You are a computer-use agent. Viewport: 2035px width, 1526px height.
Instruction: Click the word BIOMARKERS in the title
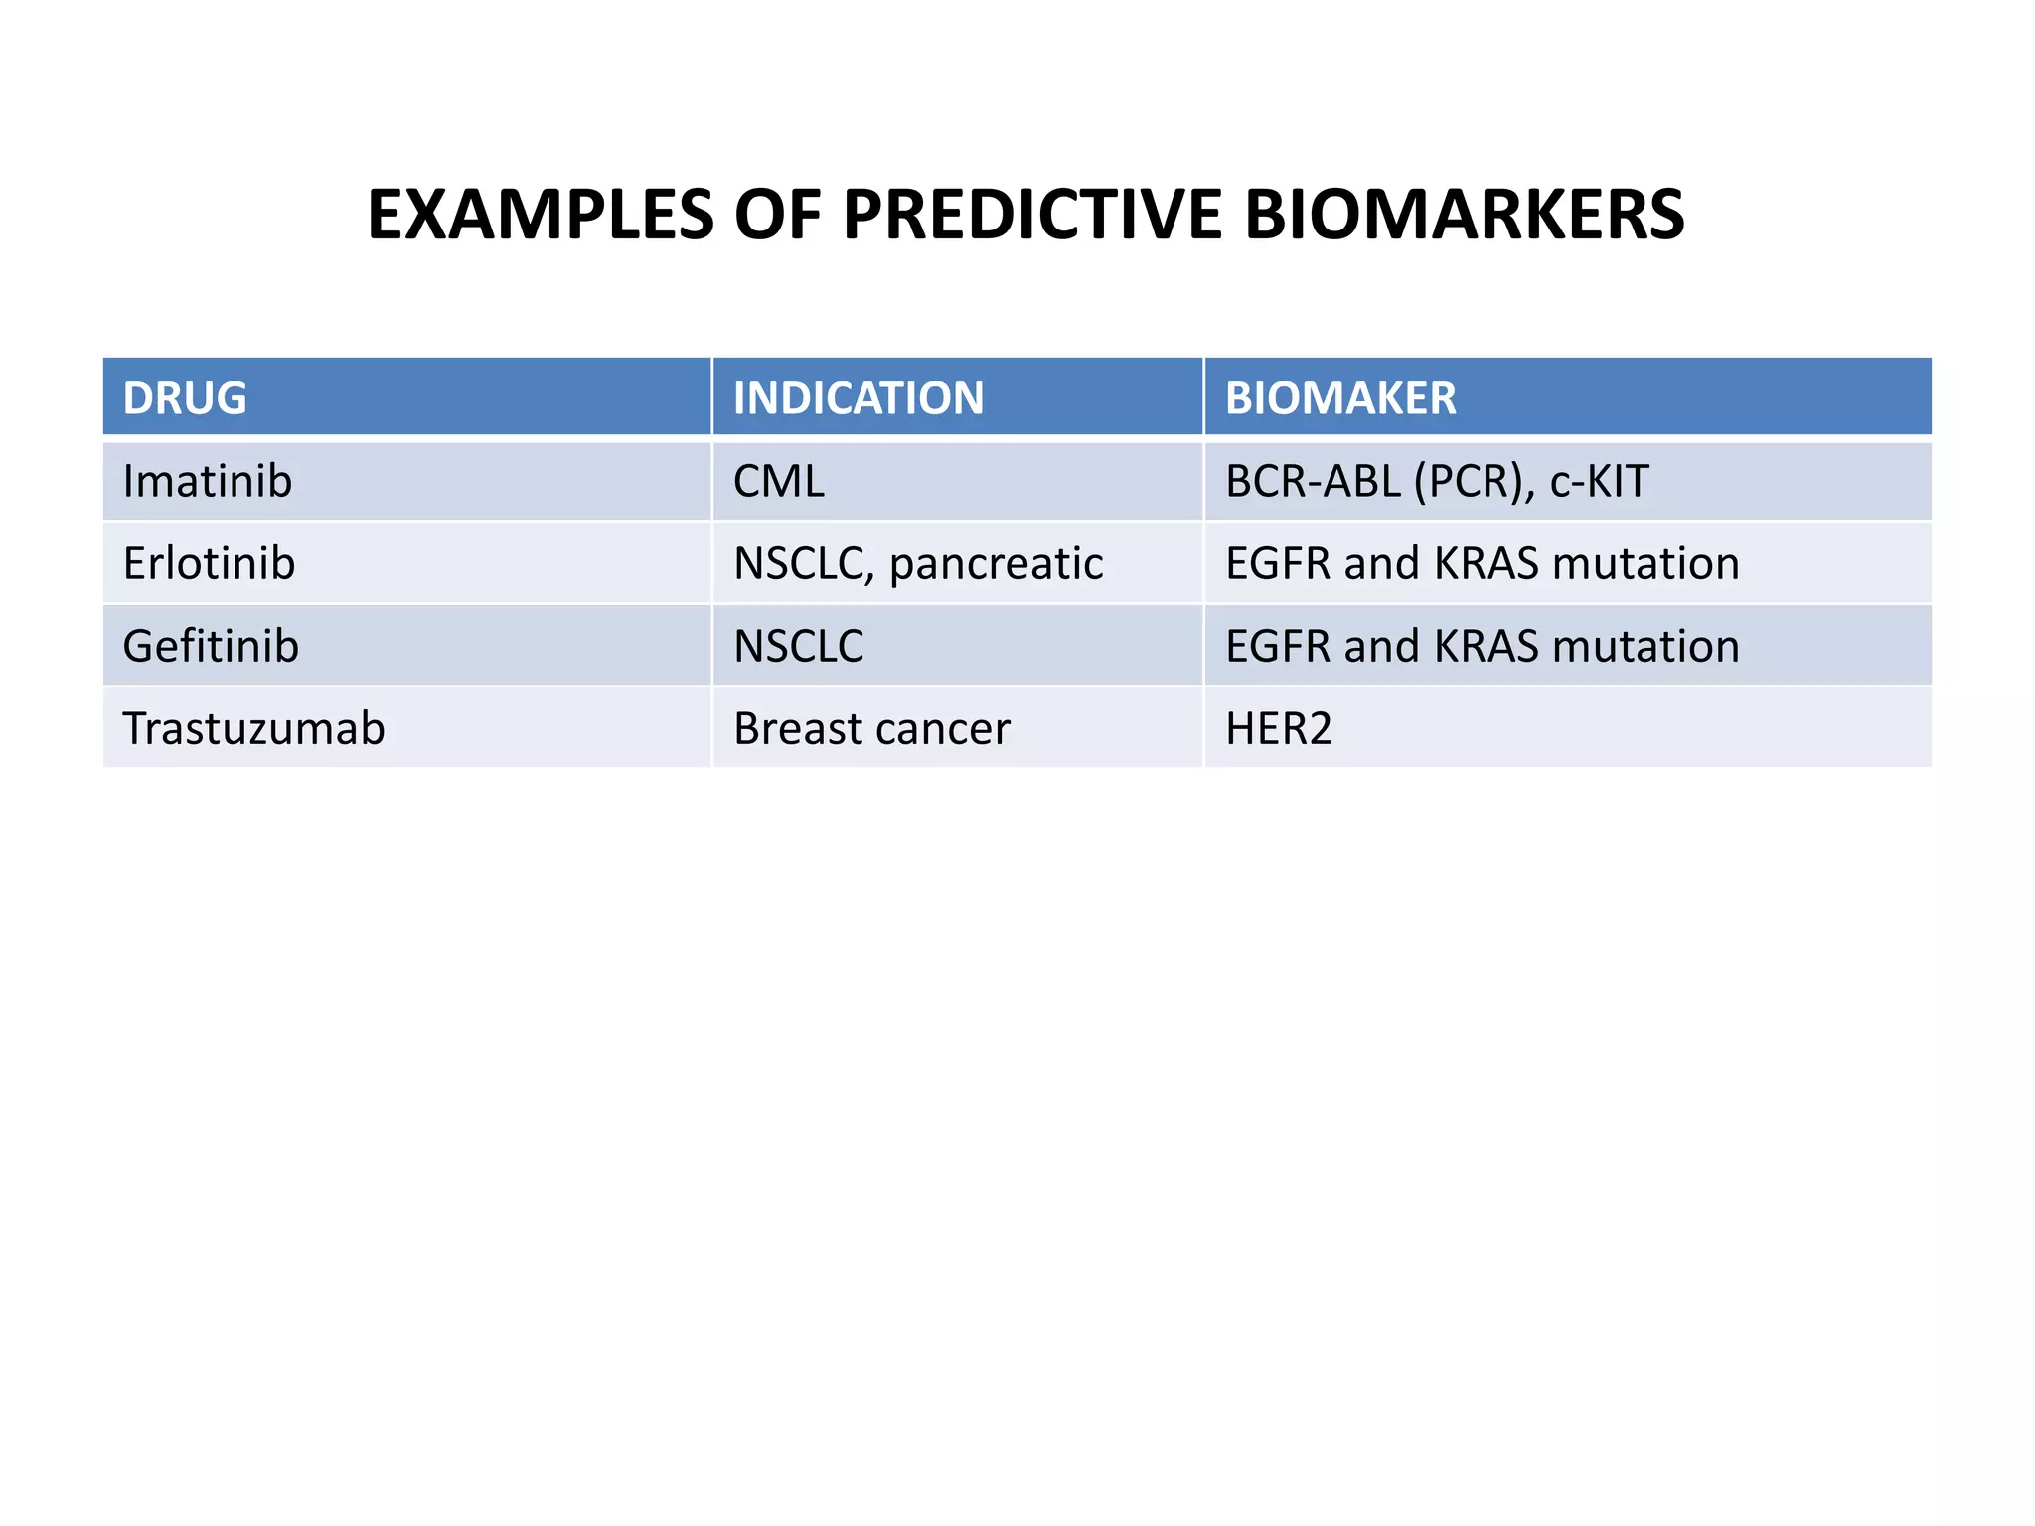click(1464, 215)
